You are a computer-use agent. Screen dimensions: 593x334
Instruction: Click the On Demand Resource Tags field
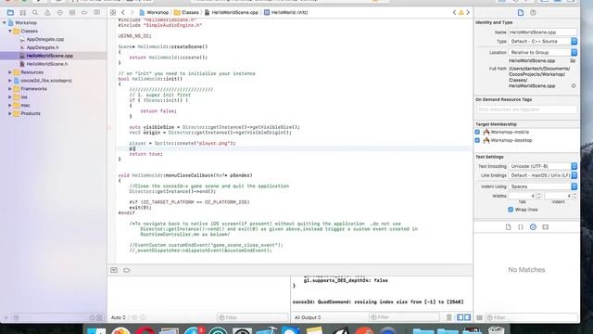pos(527,109)
